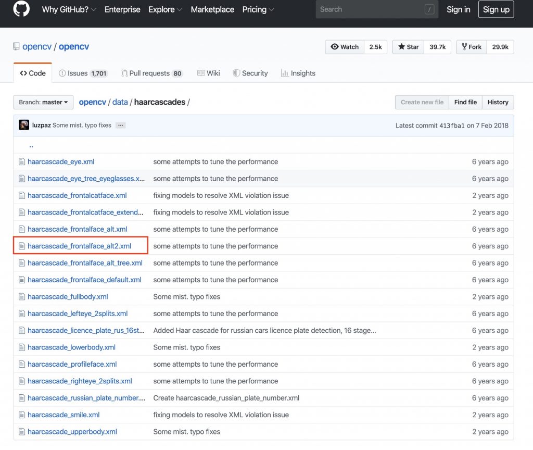
Task: Click the Create new file button
Action: (422, 102)
